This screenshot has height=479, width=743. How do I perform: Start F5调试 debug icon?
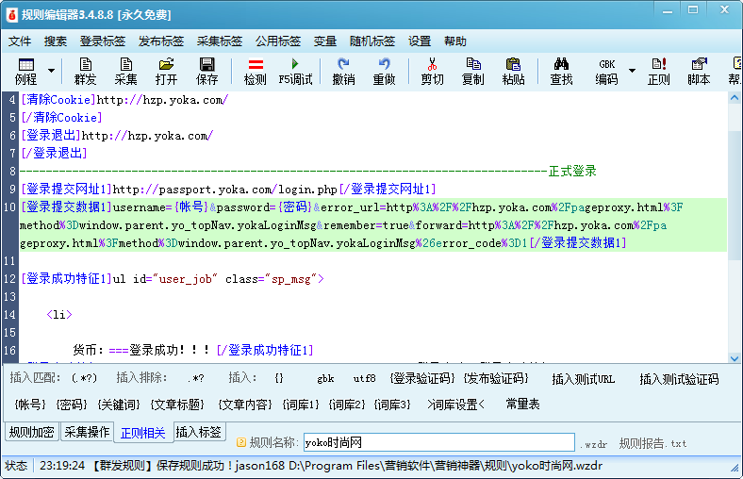coord(295,71)
